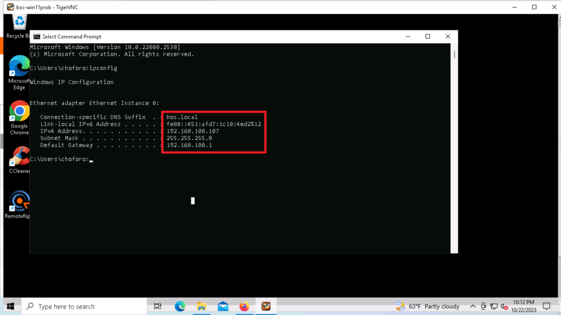Open the weather widget showing 63°F
561x315 pixels.
(427, 306)
